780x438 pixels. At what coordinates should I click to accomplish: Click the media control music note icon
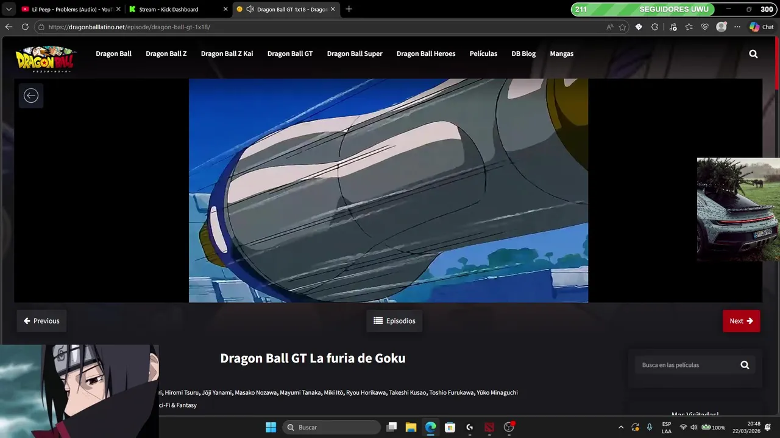point(673,27)
